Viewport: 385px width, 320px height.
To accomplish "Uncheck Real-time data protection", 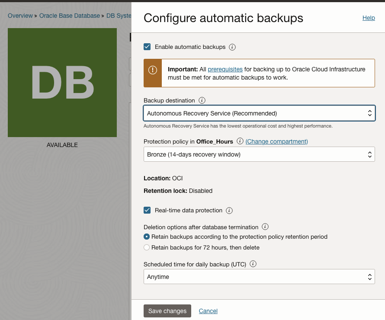I will click(x=147, y=211).
